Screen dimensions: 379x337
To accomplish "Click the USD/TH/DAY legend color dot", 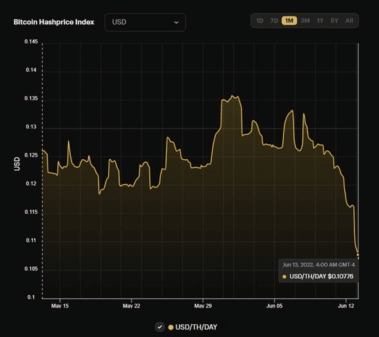I will pos(171,327).
